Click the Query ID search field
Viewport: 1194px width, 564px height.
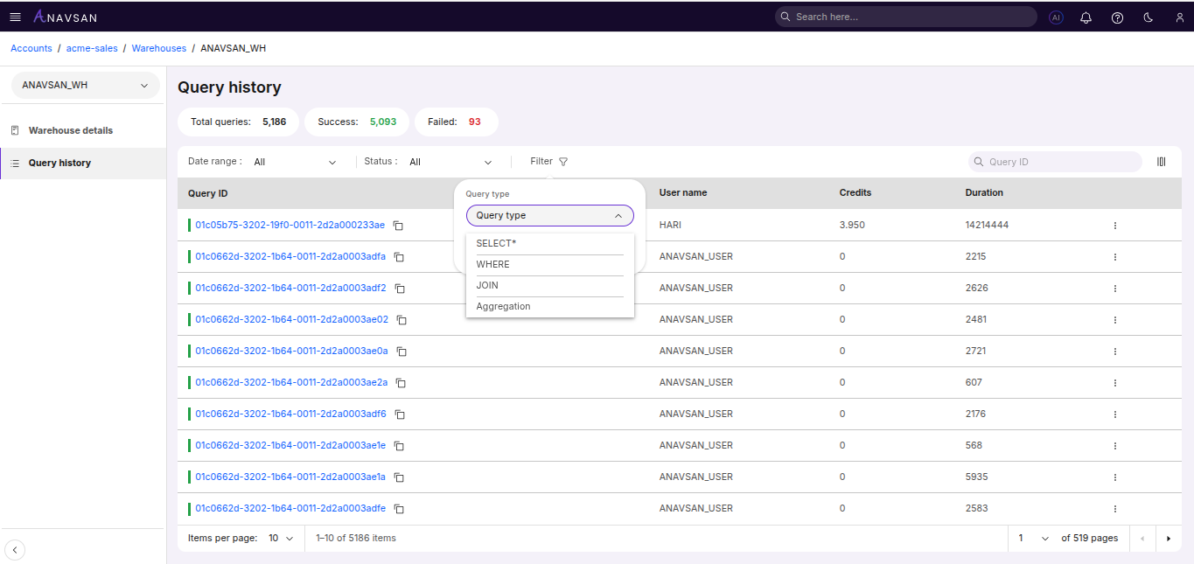[1054, 161]
